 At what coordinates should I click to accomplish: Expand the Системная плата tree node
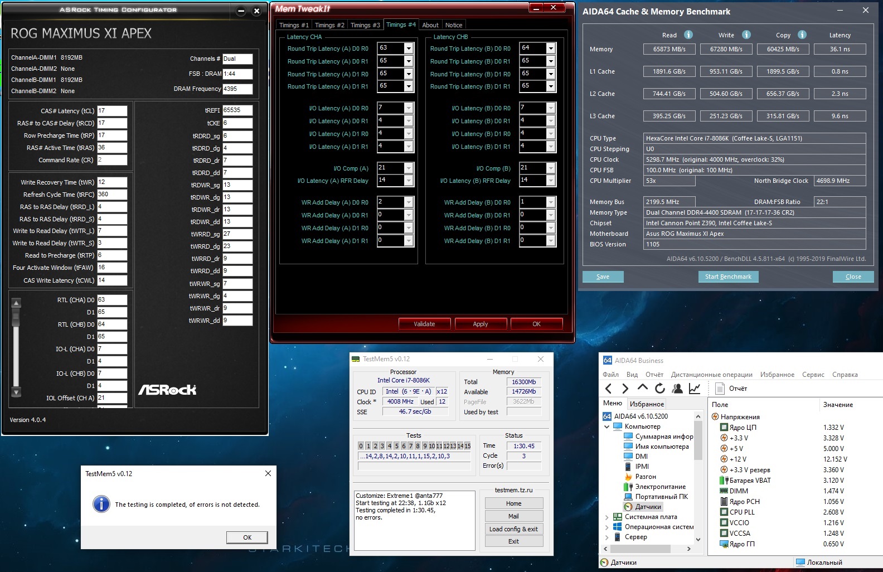pos(607,517)
